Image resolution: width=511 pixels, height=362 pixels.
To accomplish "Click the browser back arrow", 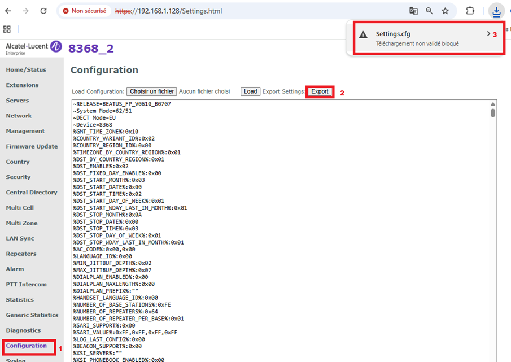I will (8, 11).
